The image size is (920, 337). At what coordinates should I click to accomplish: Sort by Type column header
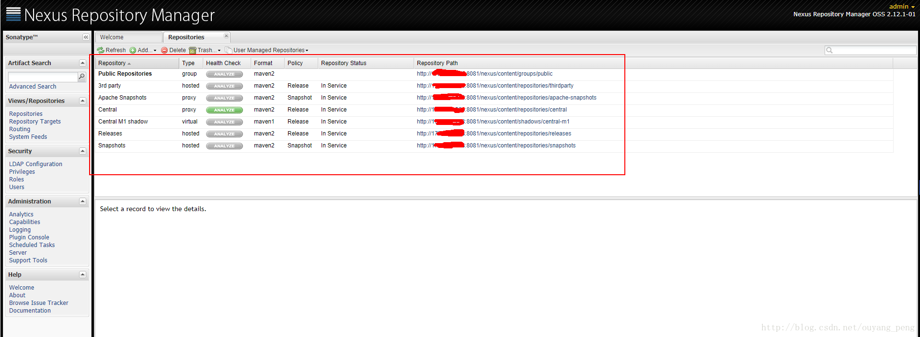[191, 63]
